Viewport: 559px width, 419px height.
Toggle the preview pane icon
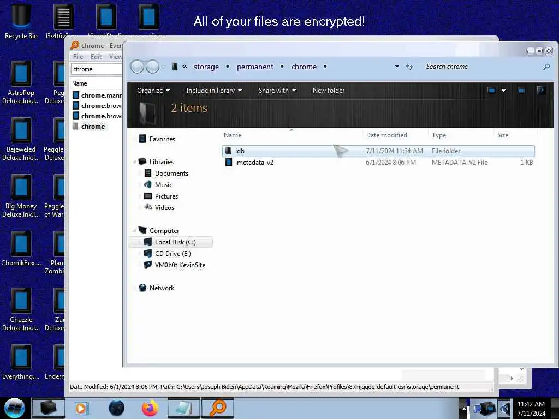coord(521,91)
